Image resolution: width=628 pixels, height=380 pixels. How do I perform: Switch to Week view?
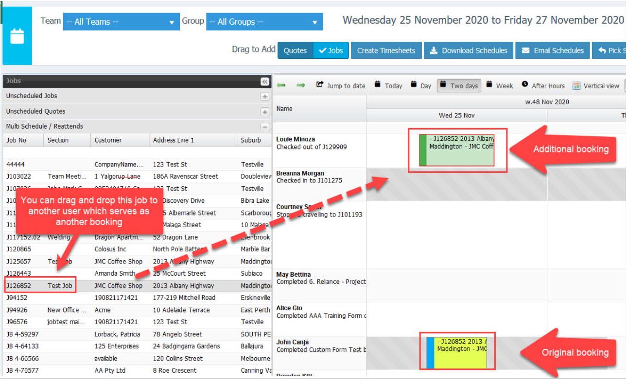tap(500, 86)
